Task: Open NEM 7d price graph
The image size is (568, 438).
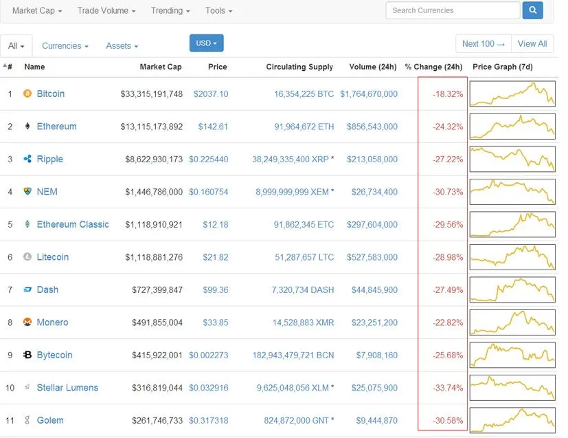Action: [512, 192]
